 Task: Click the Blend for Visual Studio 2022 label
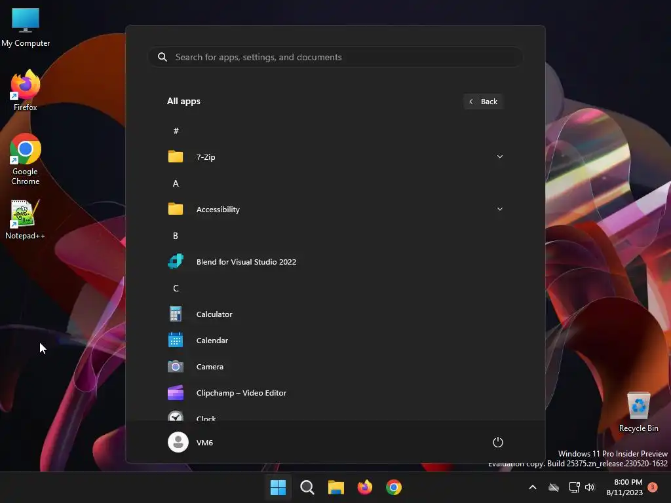click(246, 262)
